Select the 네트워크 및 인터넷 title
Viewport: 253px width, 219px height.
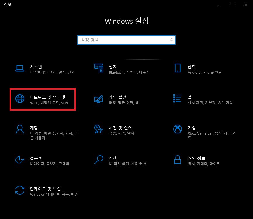pos(47,97)
